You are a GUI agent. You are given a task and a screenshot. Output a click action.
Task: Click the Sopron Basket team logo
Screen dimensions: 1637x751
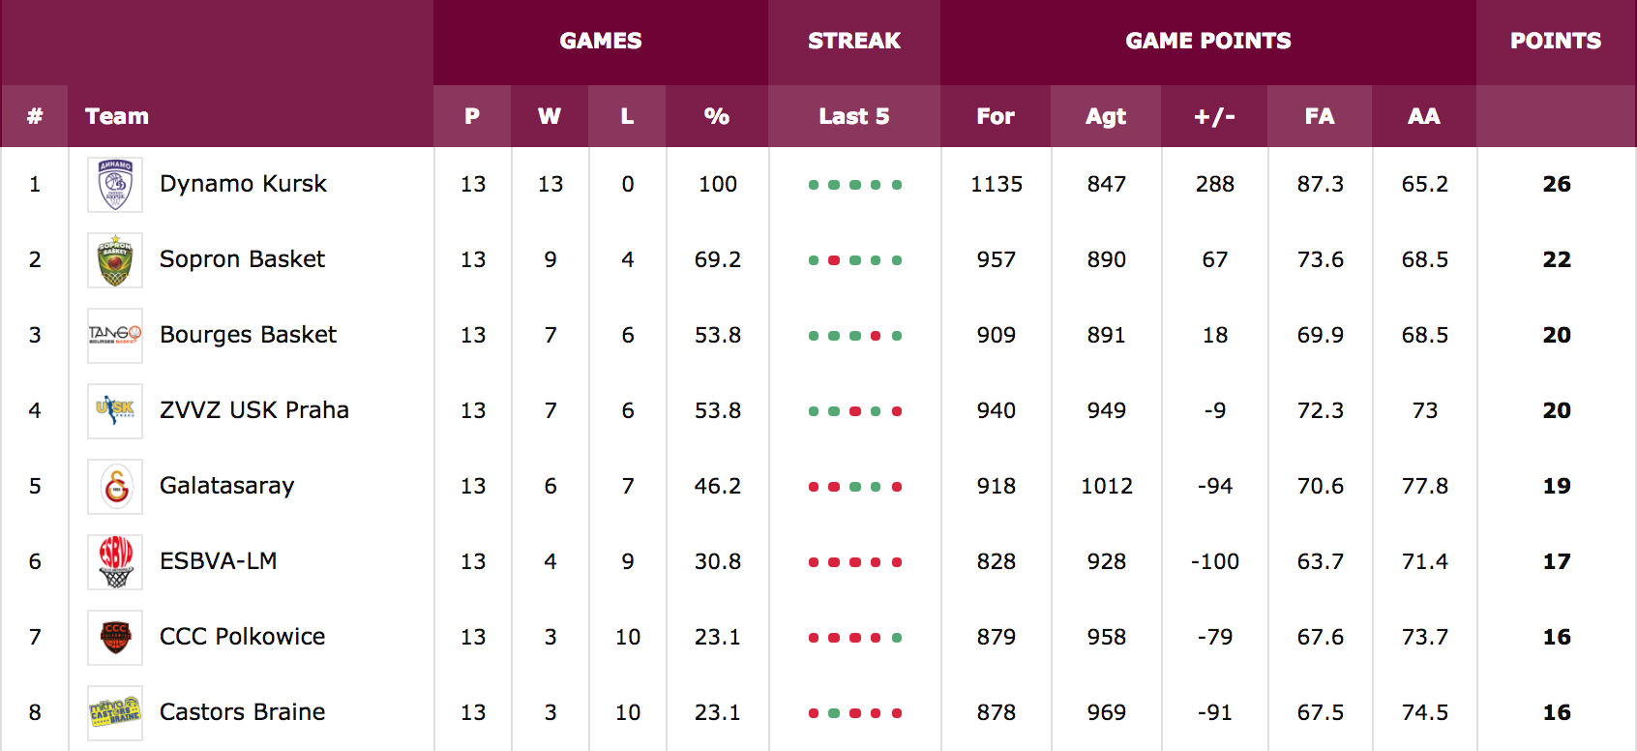coord(115,260)
